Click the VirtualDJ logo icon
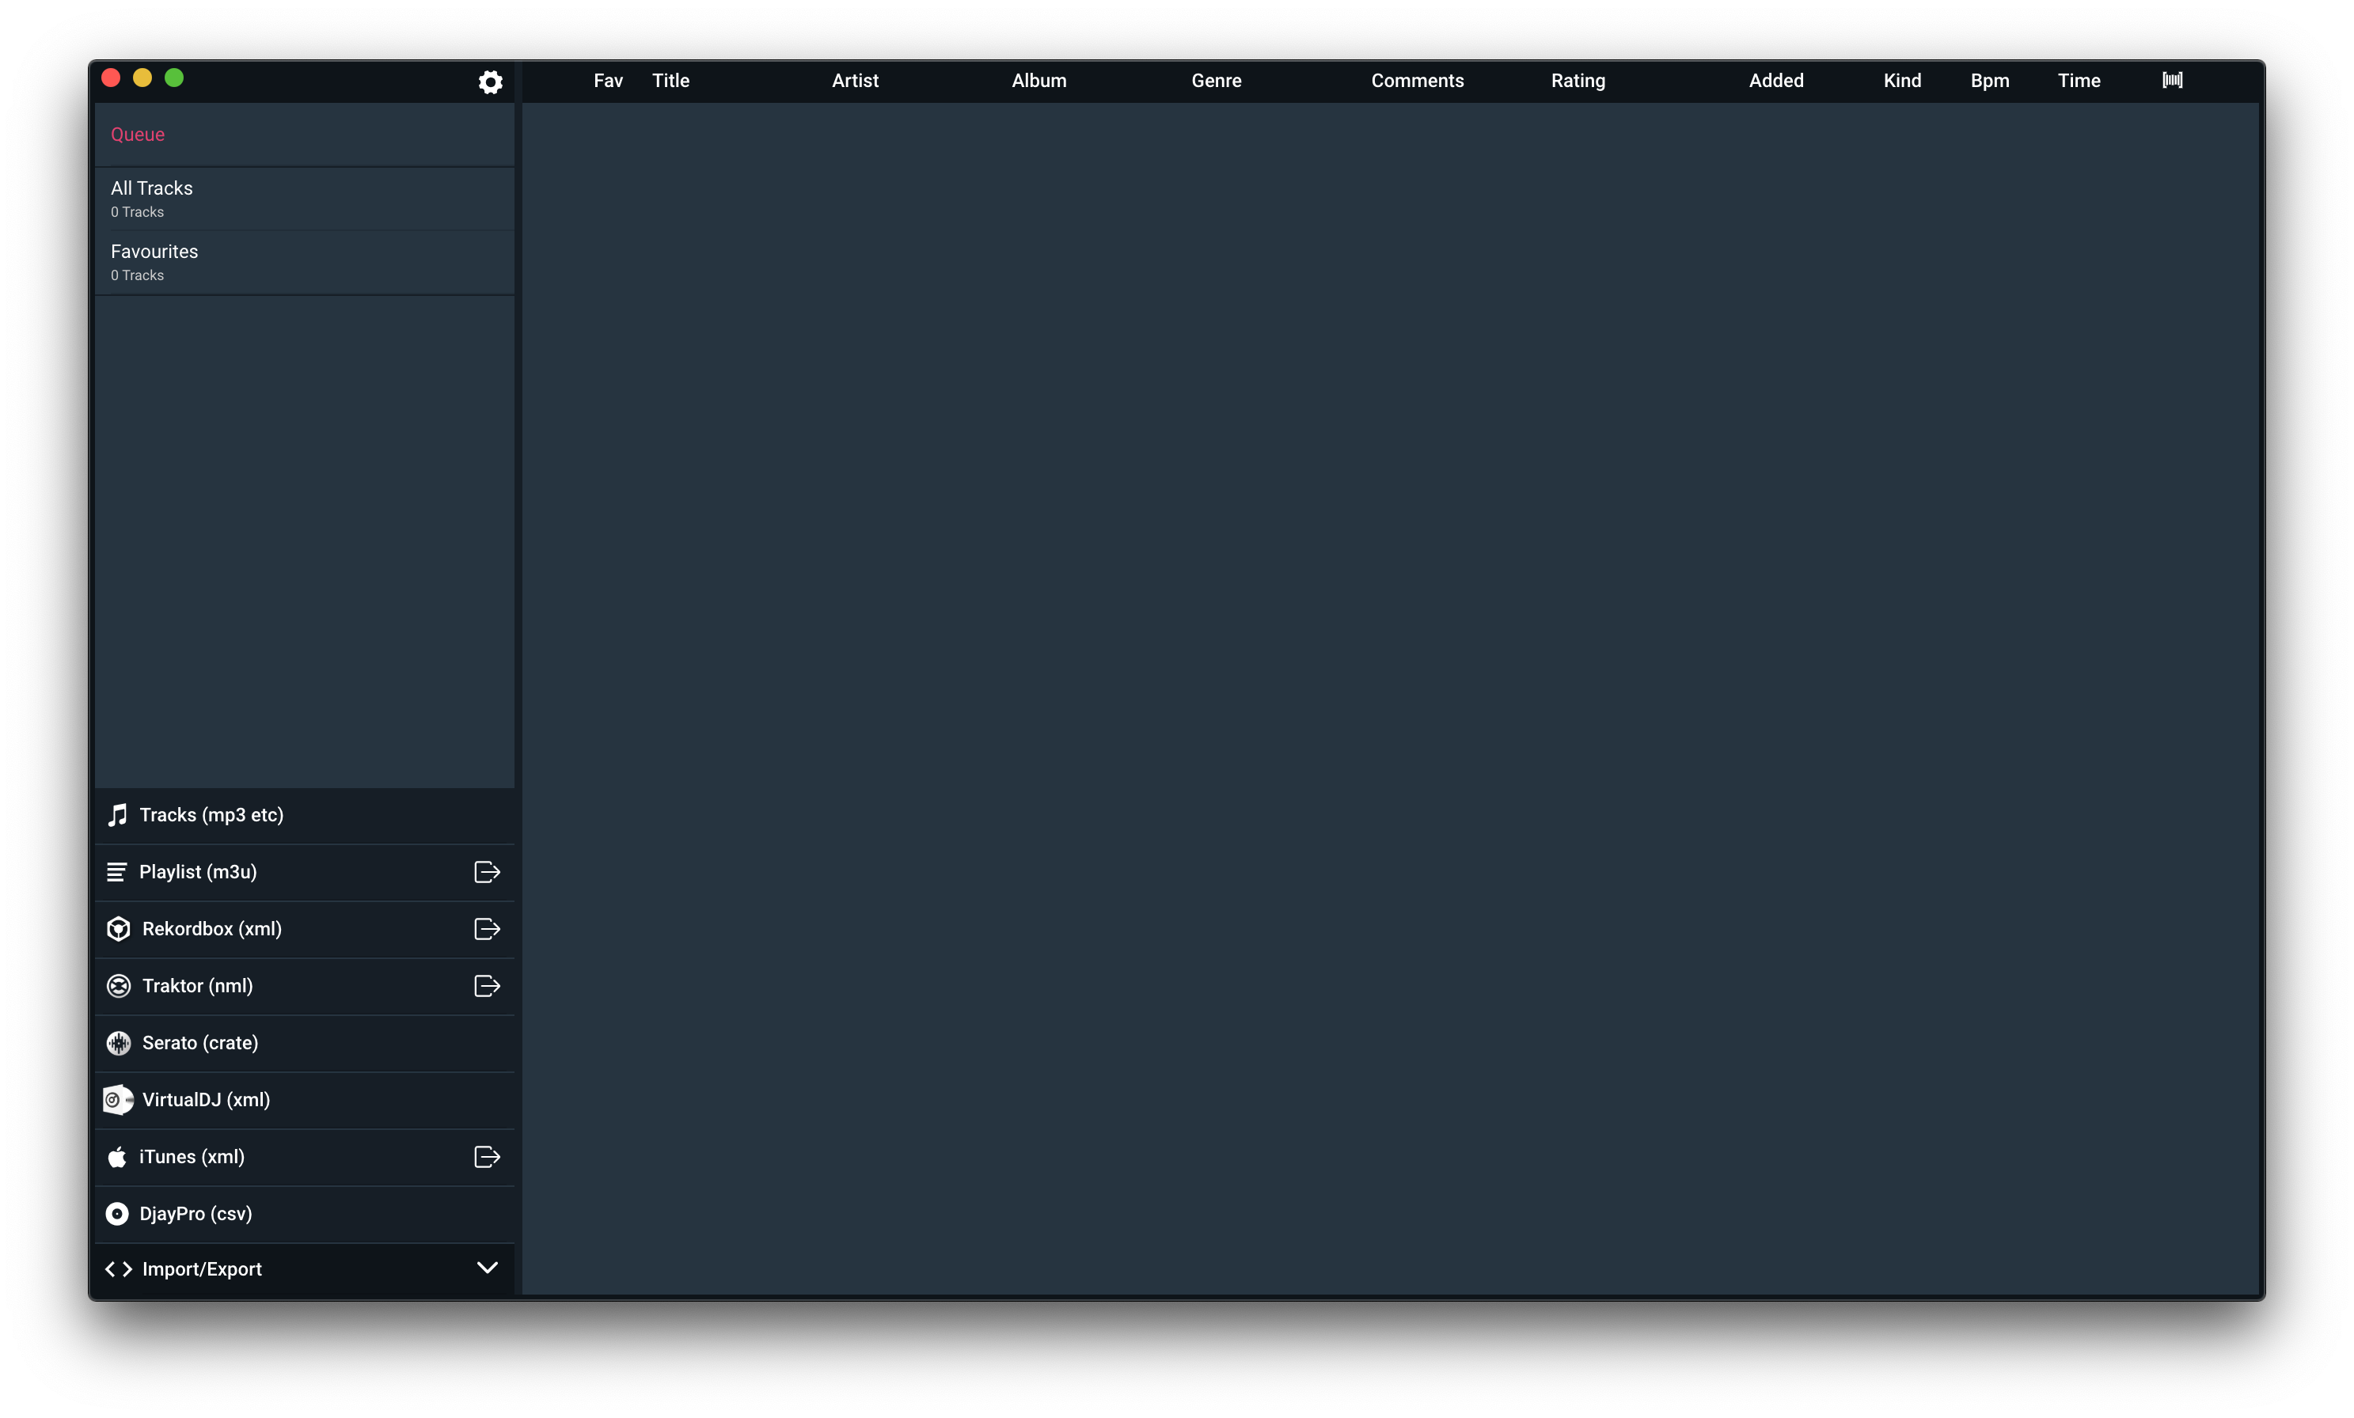 [117, 1100]
